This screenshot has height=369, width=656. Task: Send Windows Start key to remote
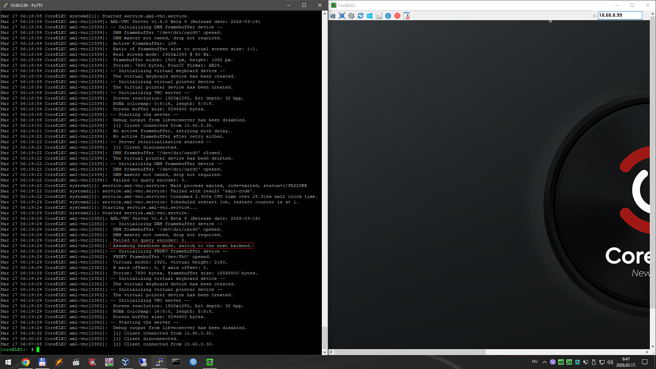pos(370,16)
